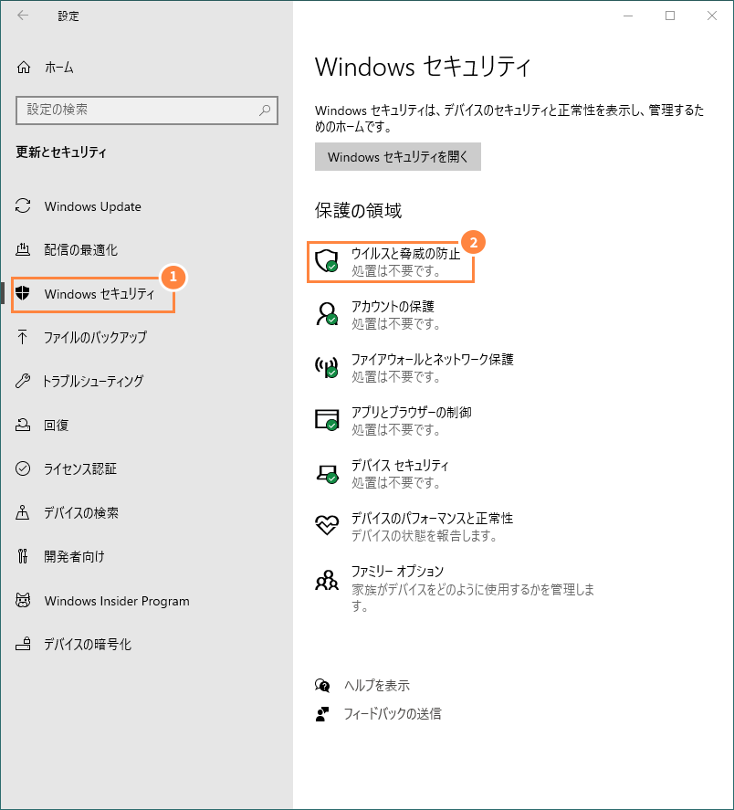This screenshot has height=810, width=734.
Task: Go back using the arrow icon
Action: (x=22, y=16)
